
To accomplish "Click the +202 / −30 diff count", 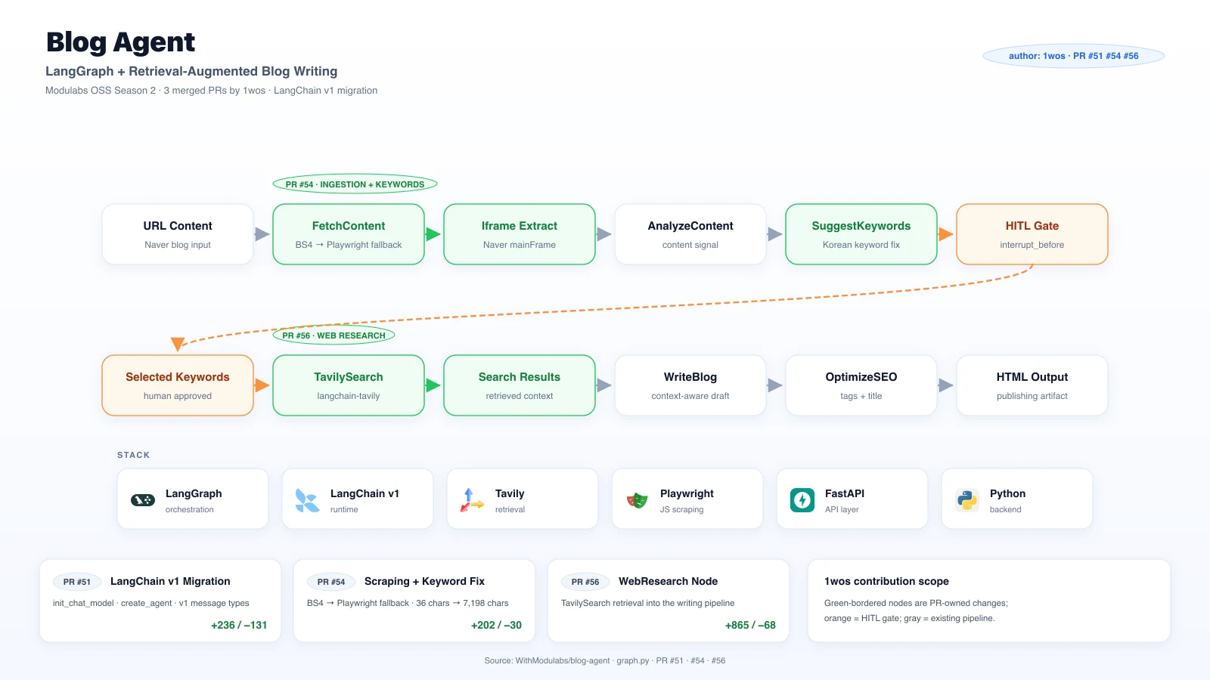I will [x=496, y=625].
